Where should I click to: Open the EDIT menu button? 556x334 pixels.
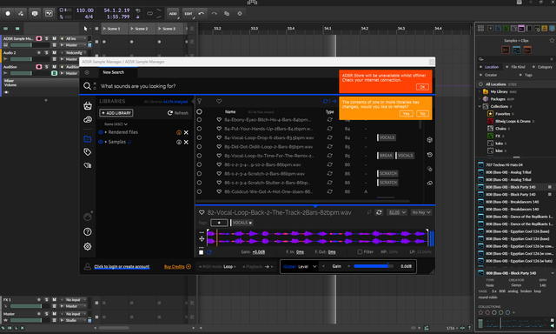pos(188,14)
